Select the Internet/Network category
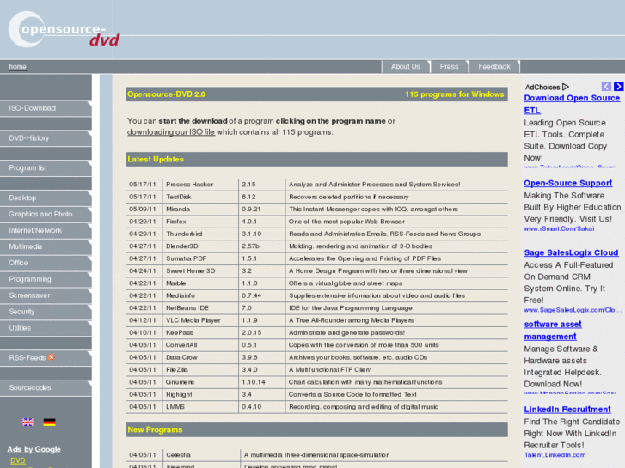This screenshot has width=625, height=468. pyautogui.click(x=46, y=230)
